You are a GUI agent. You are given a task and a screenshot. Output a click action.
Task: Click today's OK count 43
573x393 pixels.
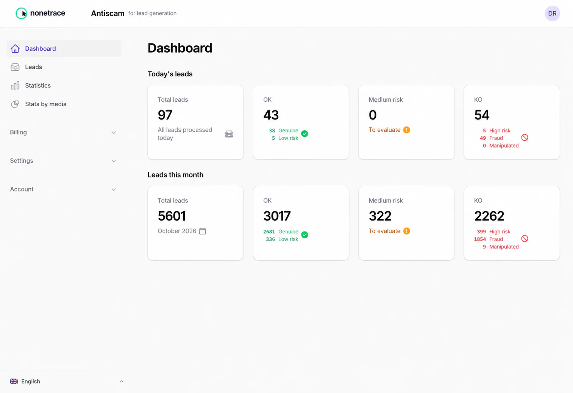[x=271, y=115]
